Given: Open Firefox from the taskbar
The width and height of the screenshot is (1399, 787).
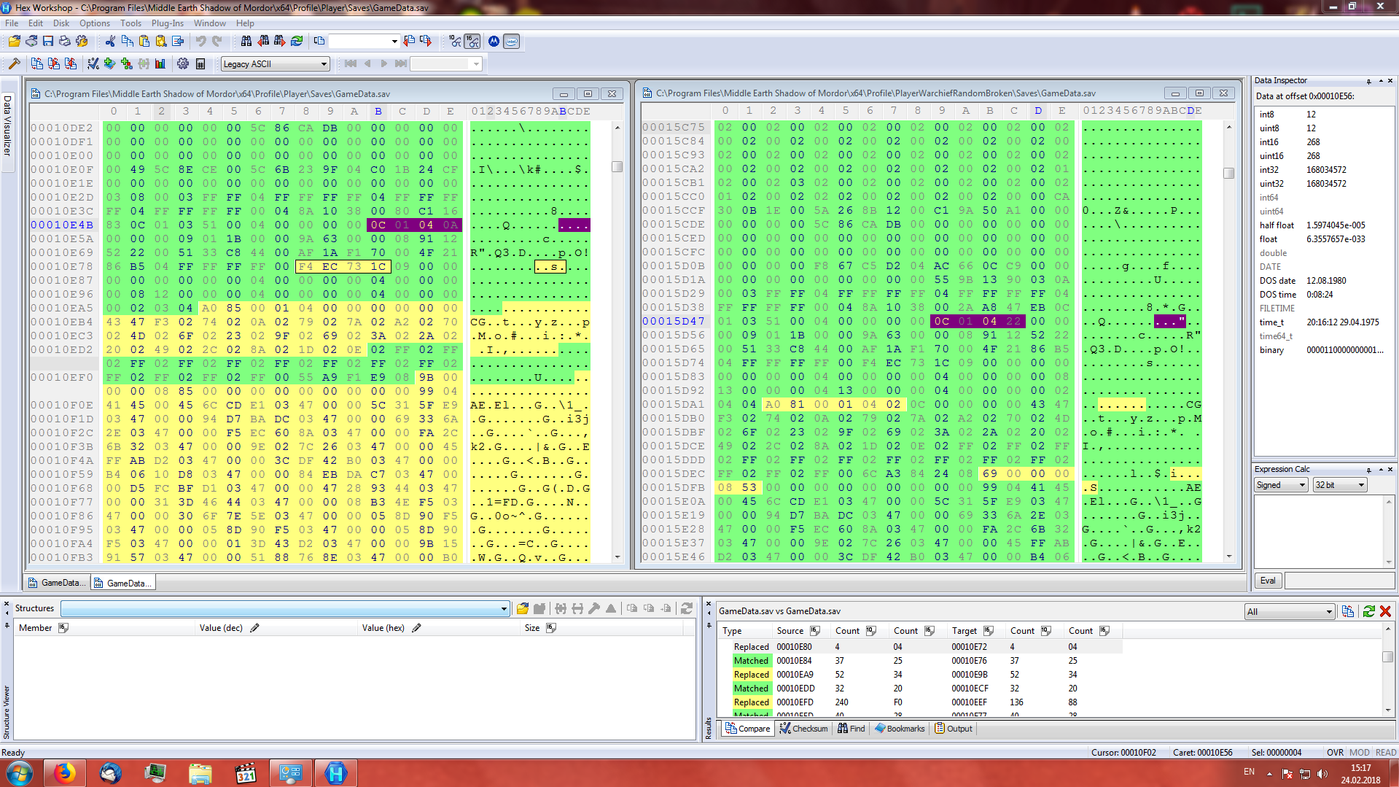Looking at the screenshot, I should pyautogui.click(x=65, y=773).
